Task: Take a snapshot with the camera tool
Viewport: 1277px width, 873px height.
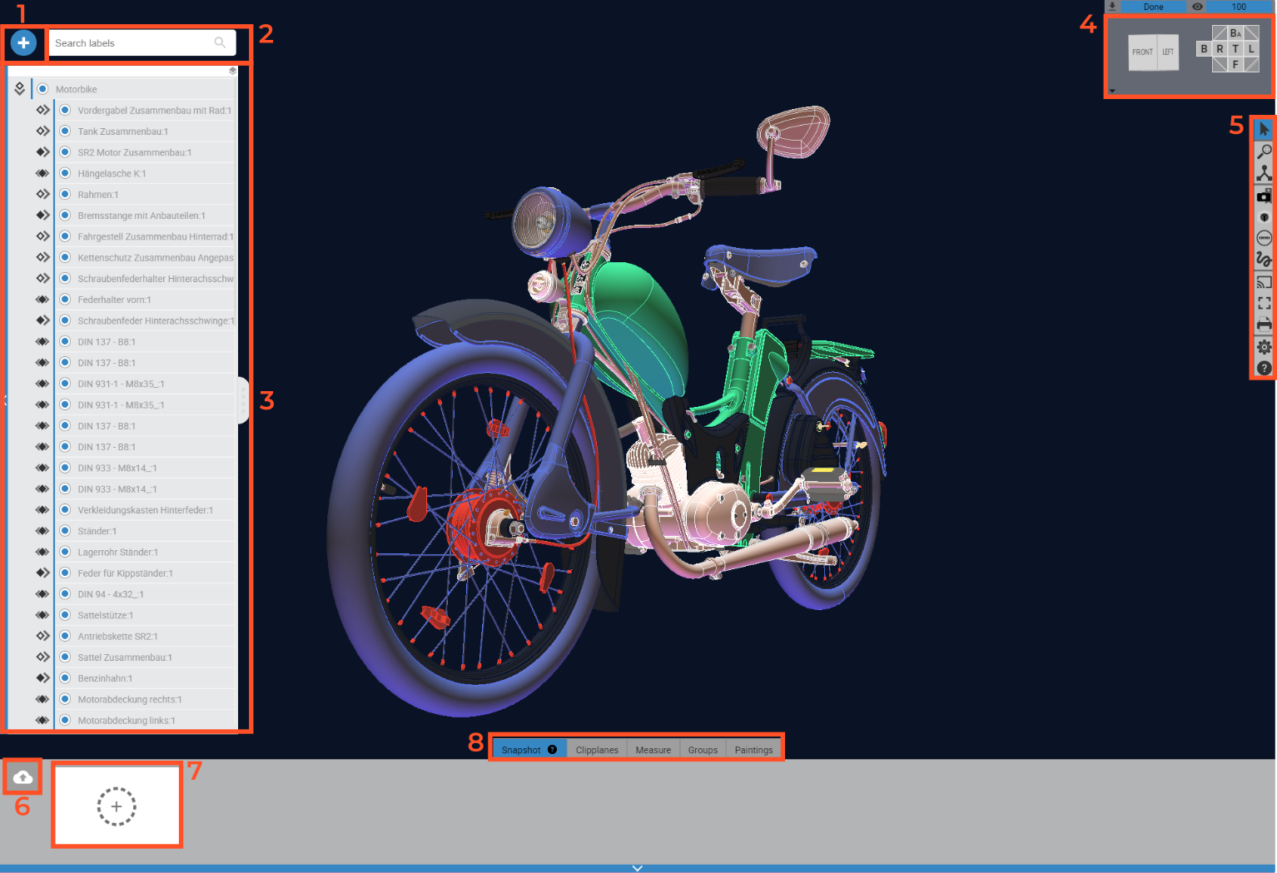Action: click(1264, 196)
